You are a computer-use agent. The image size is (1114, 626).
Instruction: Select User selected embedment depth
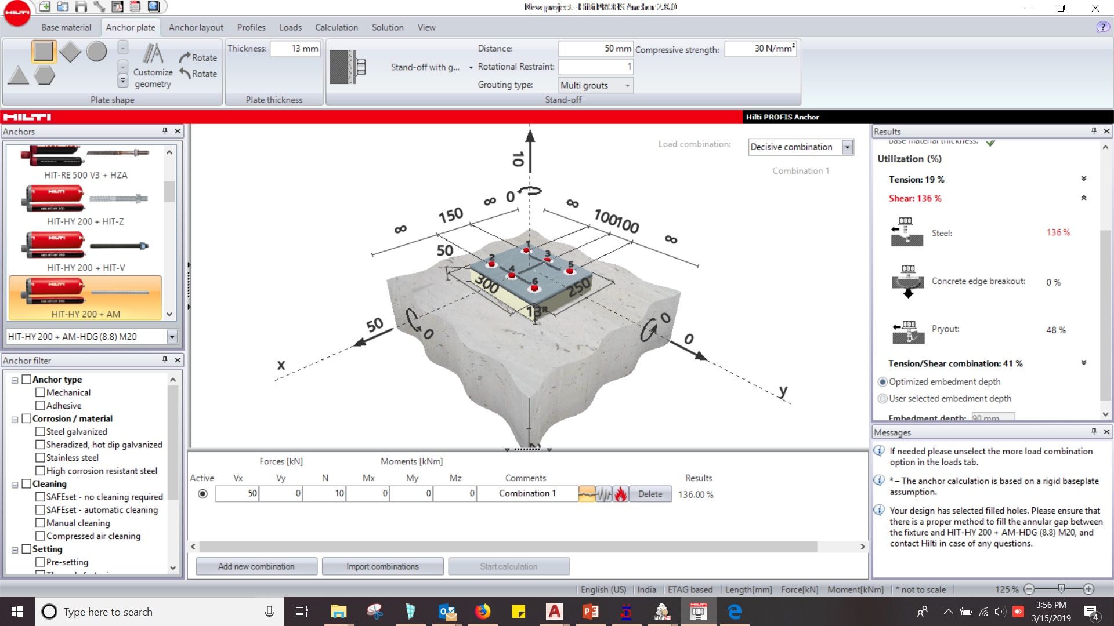point(882,398)
